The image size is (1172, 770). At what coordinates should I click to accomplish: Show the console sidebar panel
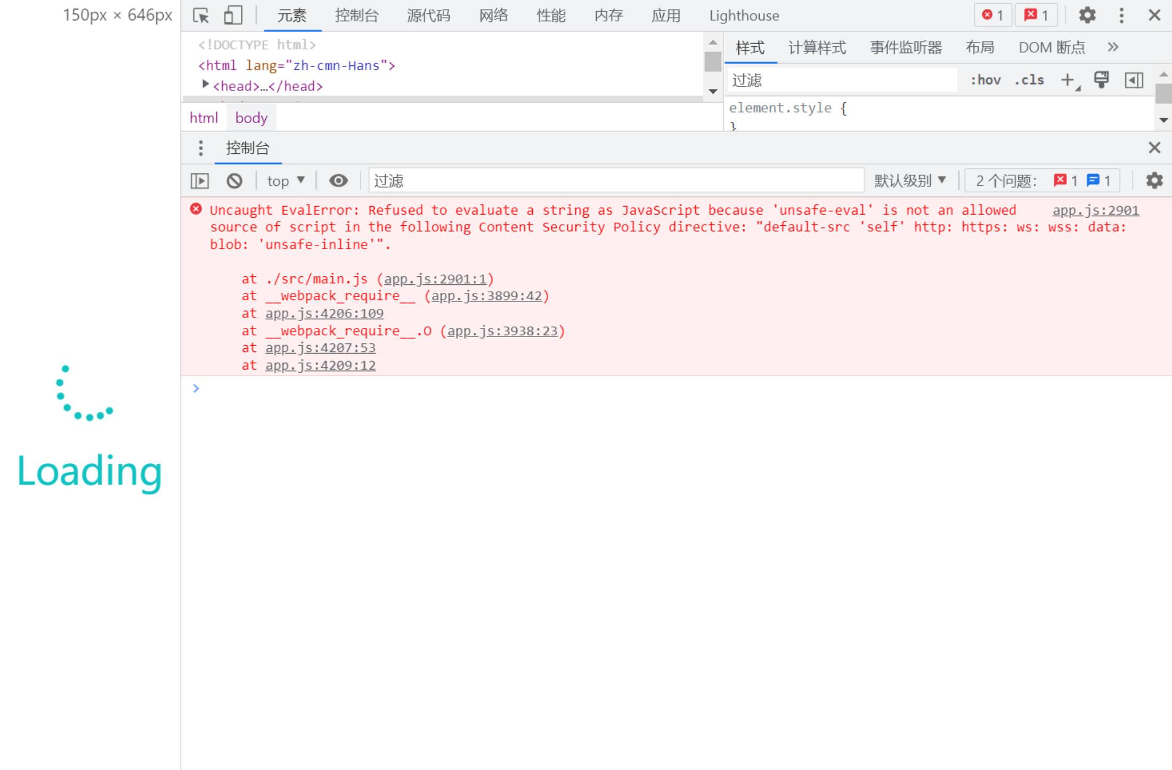pos(200,181)
